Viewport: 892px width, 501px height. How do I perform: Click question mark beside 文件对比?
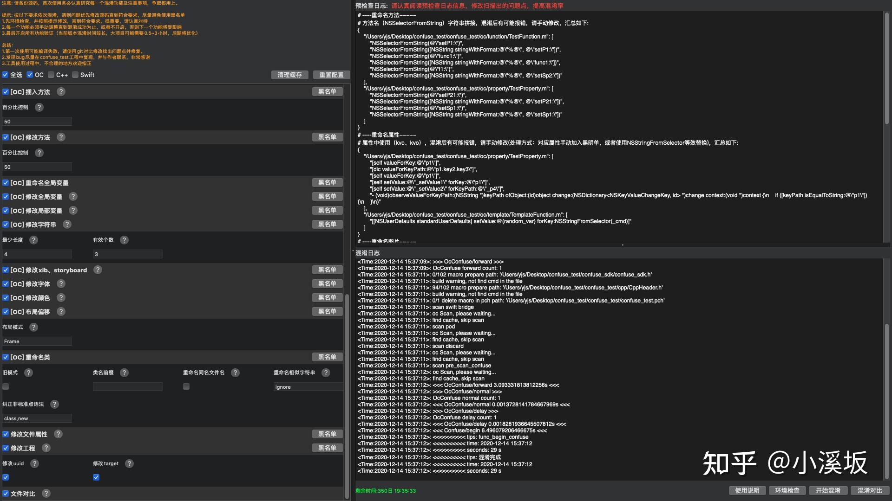click(46, 494)
